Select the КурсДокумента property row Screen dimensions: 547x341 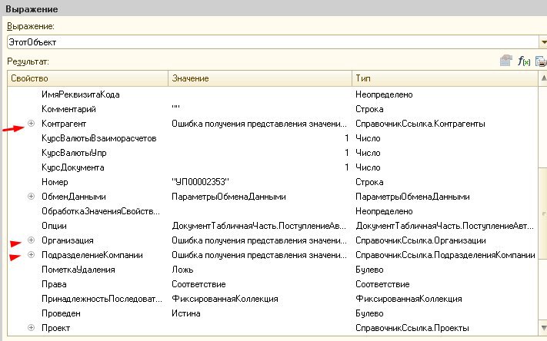(x=273, y=167)
